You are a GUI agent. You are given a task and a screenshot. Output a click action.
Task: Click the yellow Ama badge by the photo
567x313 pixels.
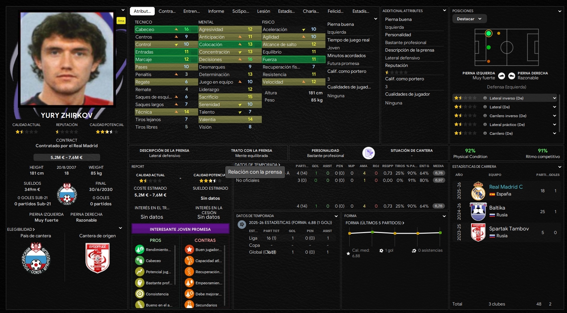121,21
